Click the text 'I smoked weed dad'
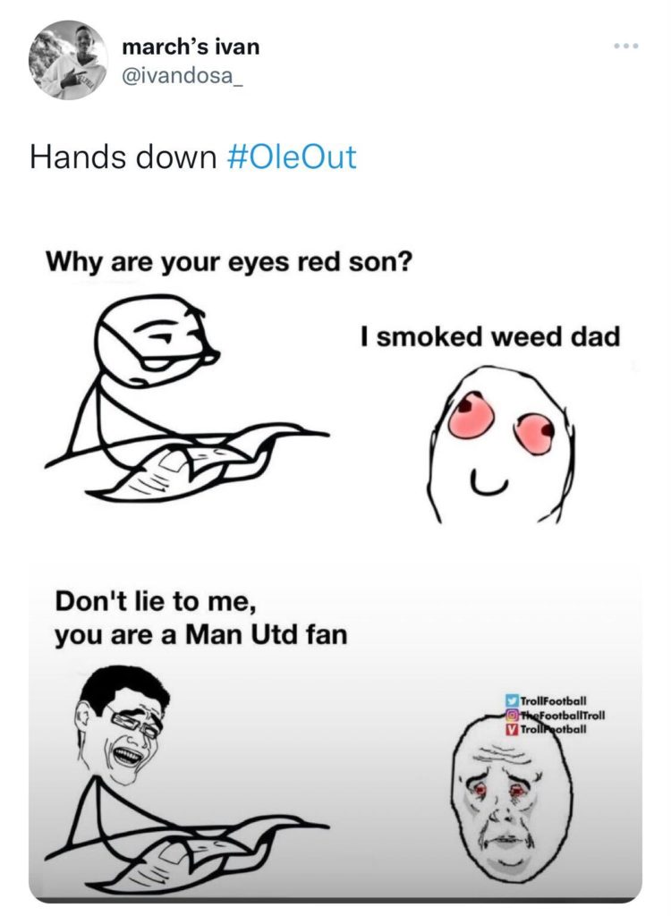671x916 pixels. coord(489,337)
